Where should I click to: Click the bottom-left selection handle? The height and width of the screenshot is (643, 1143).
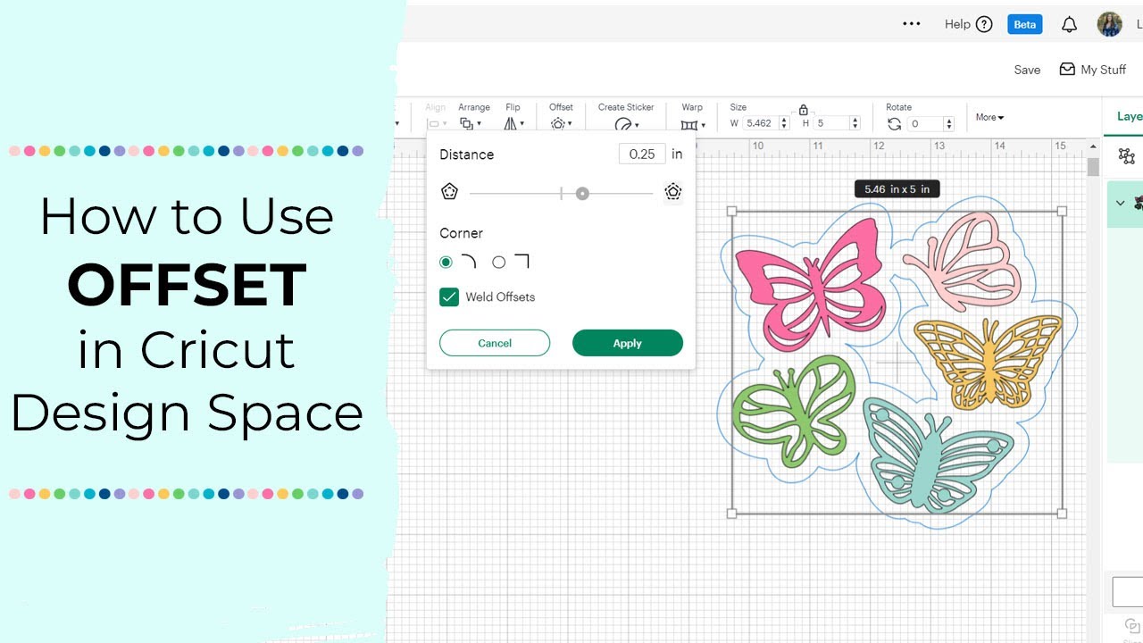coord(732,514)
